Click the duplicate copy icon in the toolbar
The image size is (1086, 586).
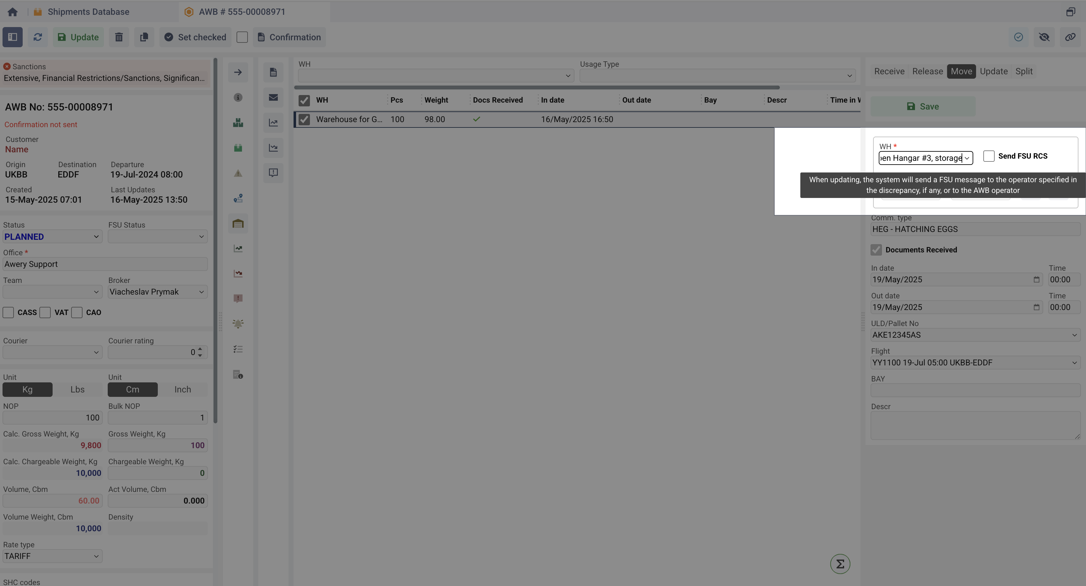click(x=144, y=37)
